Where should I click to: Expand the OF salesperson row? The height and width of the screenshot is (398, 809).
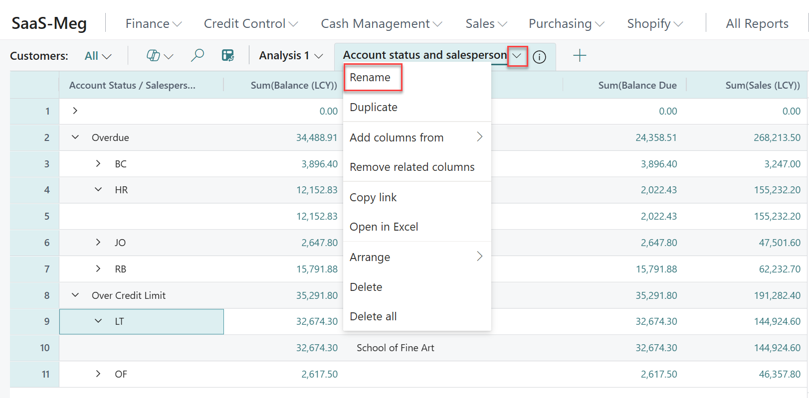pos(98,374)
